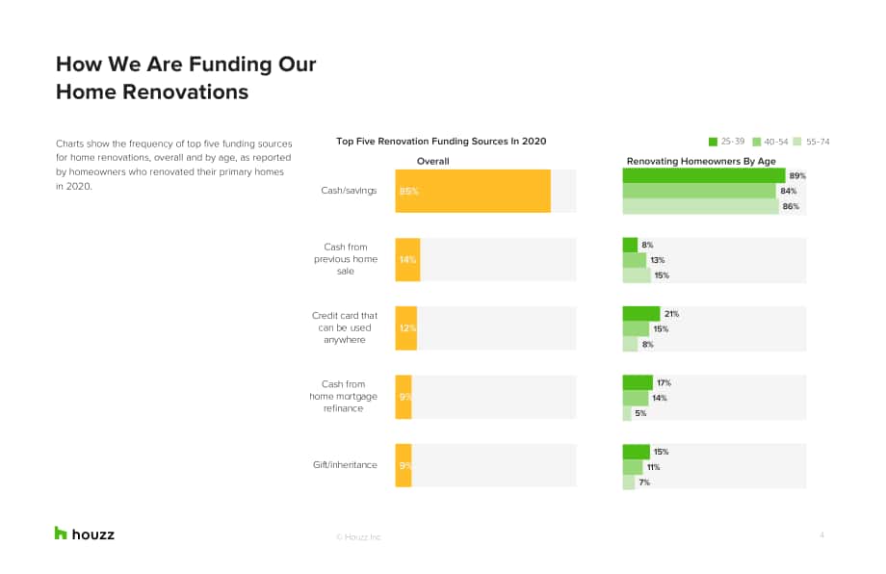The image size is (886, 574).
Task: Click the 25-39 dark green legend swatch
Action: point(713,142)
